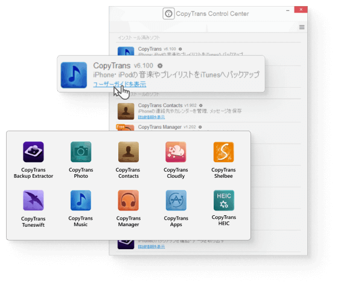This screenshot has width=338, height=286.
Task: Click CopyTrans Contacts icon in software list
Action: [126, 111]
